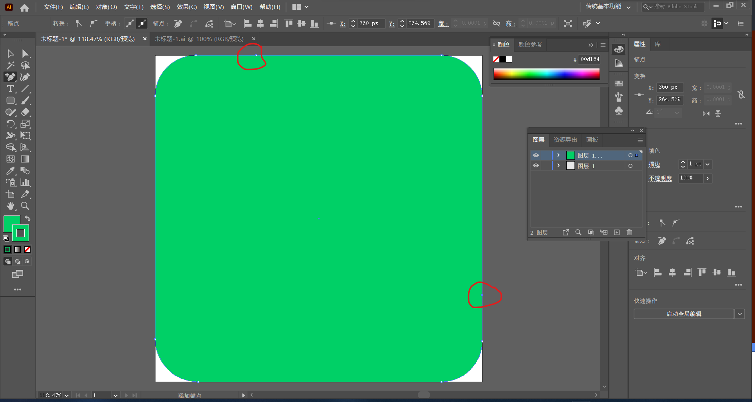The width and height of the screenshot is (755, 402).
Task: Open Layers panel hamburger menu
Action: 640,140
